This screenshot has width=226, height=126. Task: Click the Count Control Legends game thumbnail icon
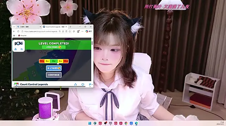point(16,84)
